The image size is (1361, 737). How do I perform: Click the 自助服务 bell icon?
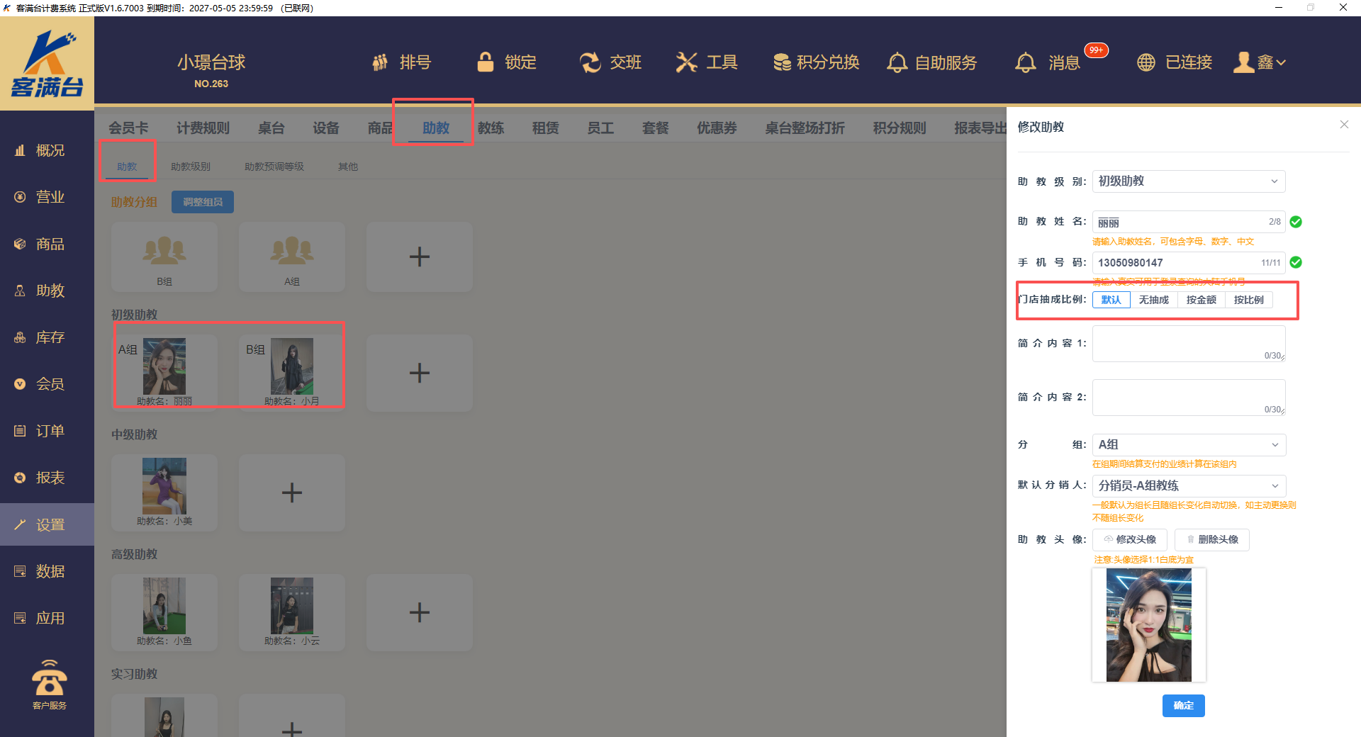tap(897, 62)
